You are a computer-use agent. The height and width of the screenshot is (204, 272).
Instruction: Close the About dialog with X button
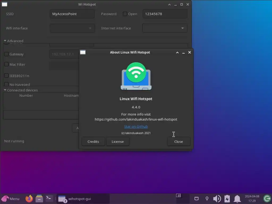tap(190, 52)
